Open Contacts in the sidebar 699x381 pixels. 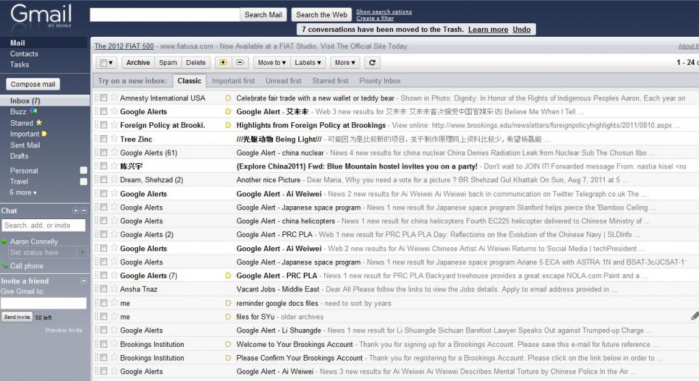[x=24, y=53]
